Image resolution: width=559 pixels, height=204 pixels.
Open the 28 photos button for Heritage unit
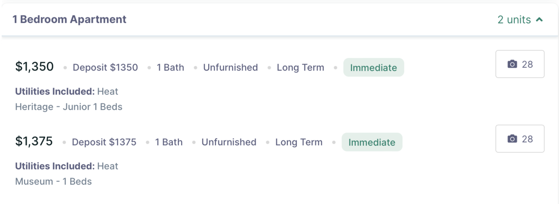[x=520, y=64]
